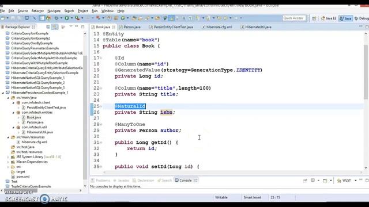Click the Toggle Mark Occurrences icon

[171, 18]
